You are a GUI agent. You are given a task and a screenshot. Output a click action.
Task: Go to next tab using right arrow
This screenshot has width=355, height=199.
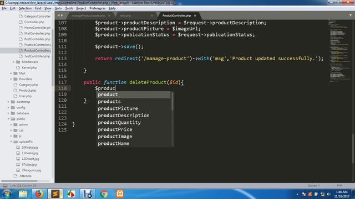pyautogui.click(x=62, y=15)
